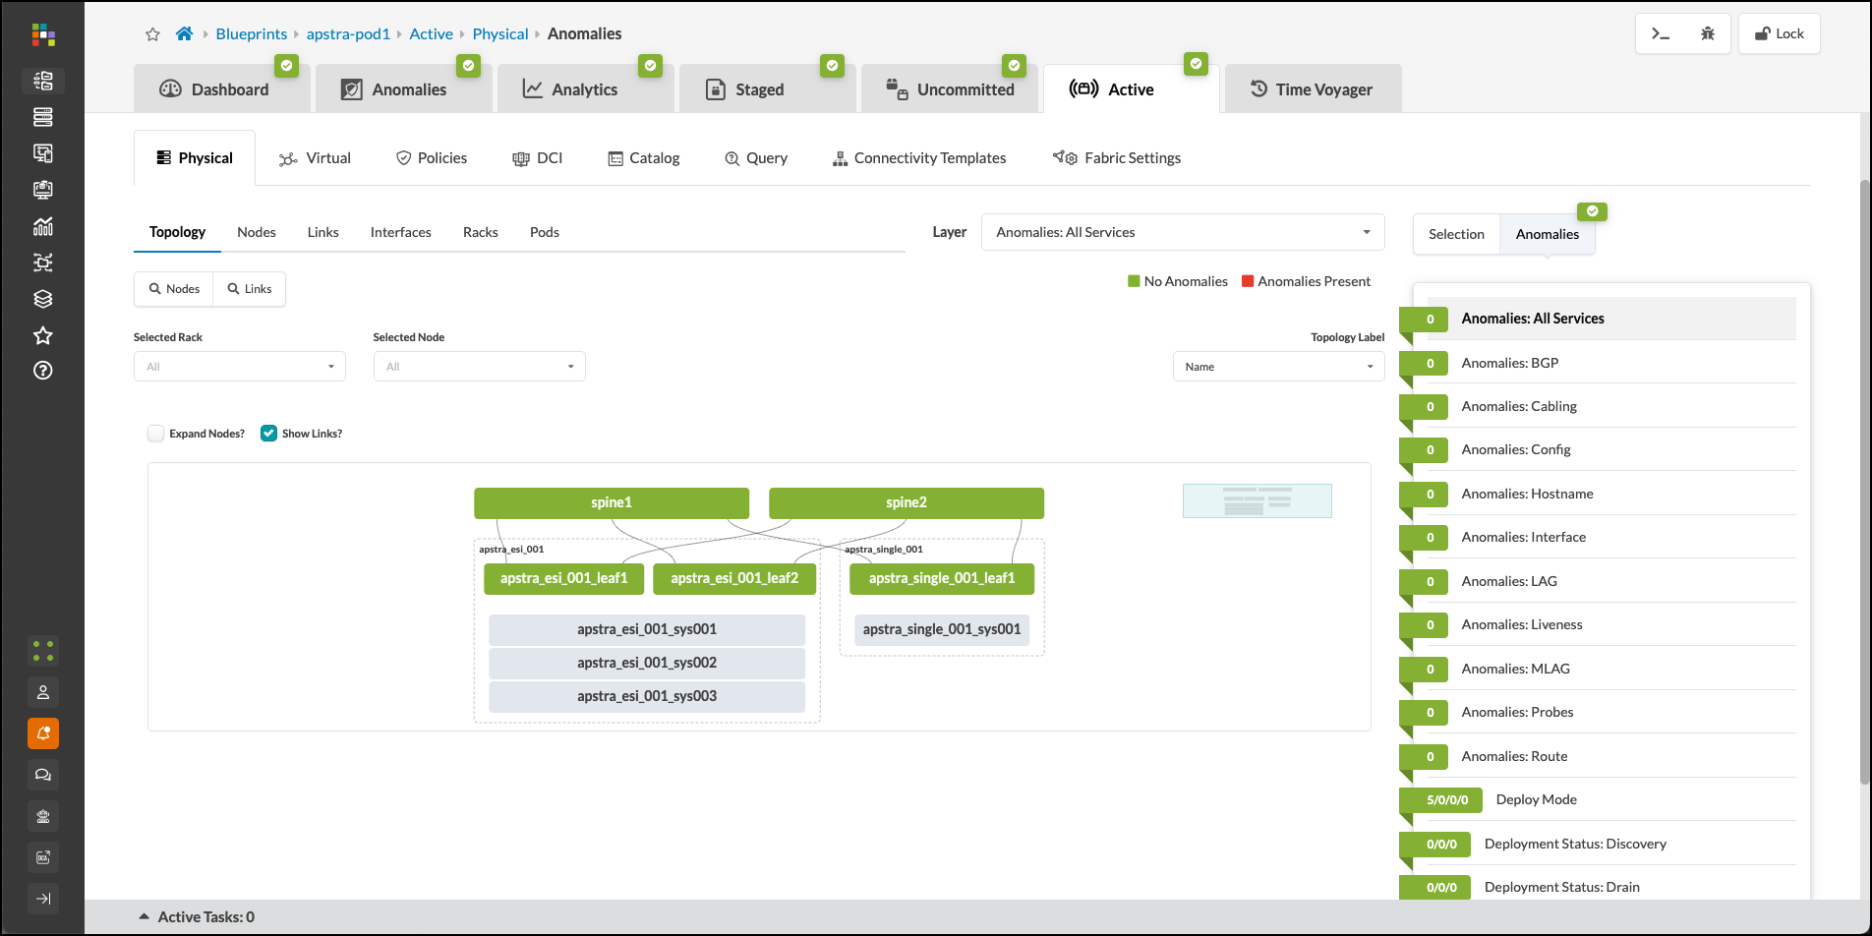The width and height of the screenshot is (1872, 936).
Task: Select the apstra_esi_001_leaf2 node in topology
Action: pos(733,578)
